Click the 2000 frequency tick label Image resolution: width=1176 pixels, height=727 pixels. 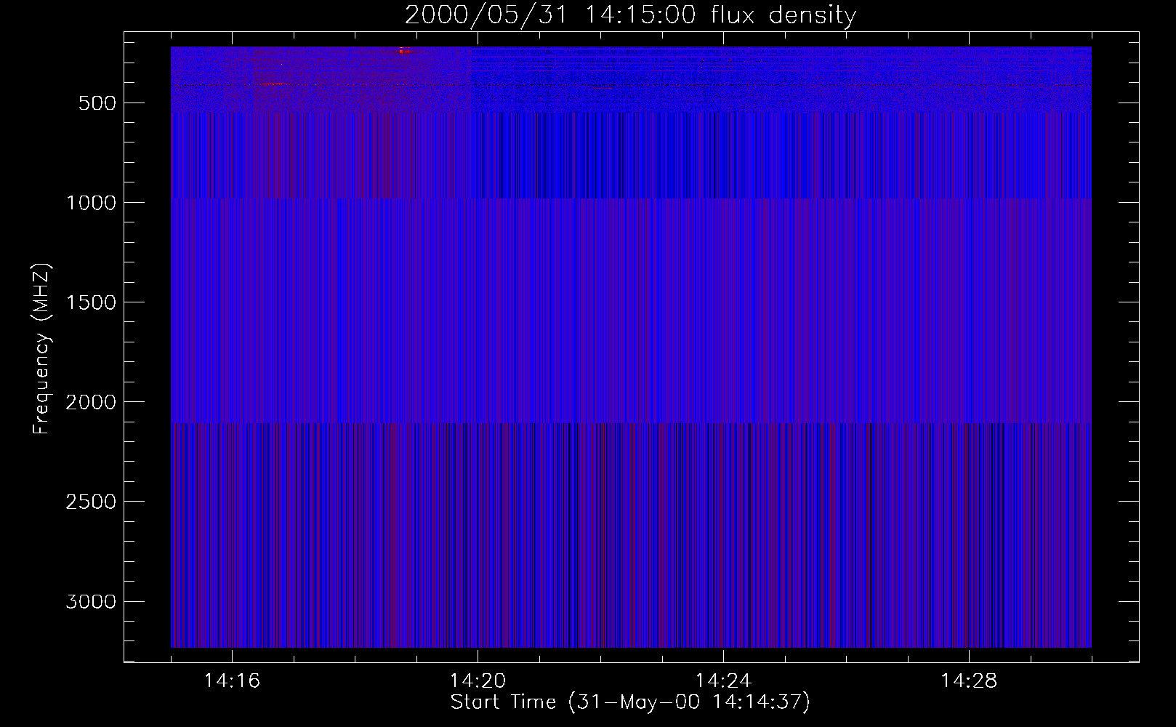click(x=91, y=402)
